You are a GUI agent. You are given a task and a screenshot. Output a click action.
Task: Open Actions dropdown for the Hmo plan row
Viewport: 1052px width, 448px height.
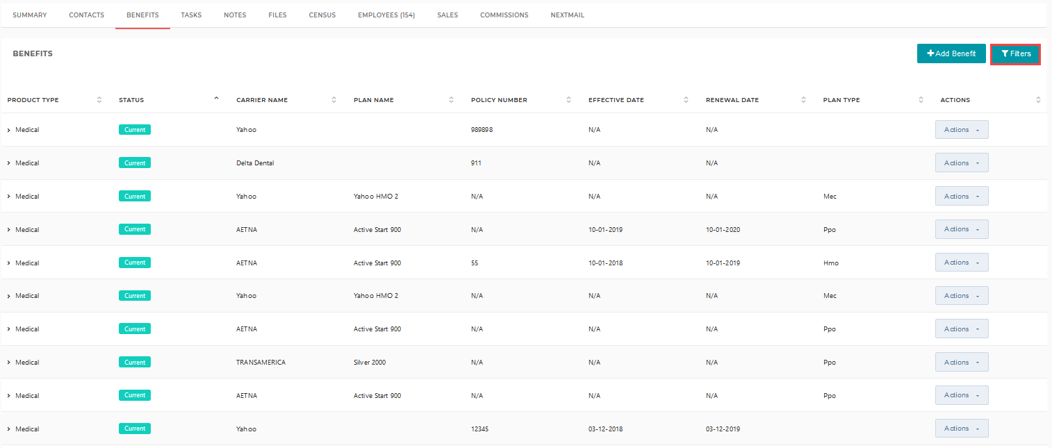(962, 263)
